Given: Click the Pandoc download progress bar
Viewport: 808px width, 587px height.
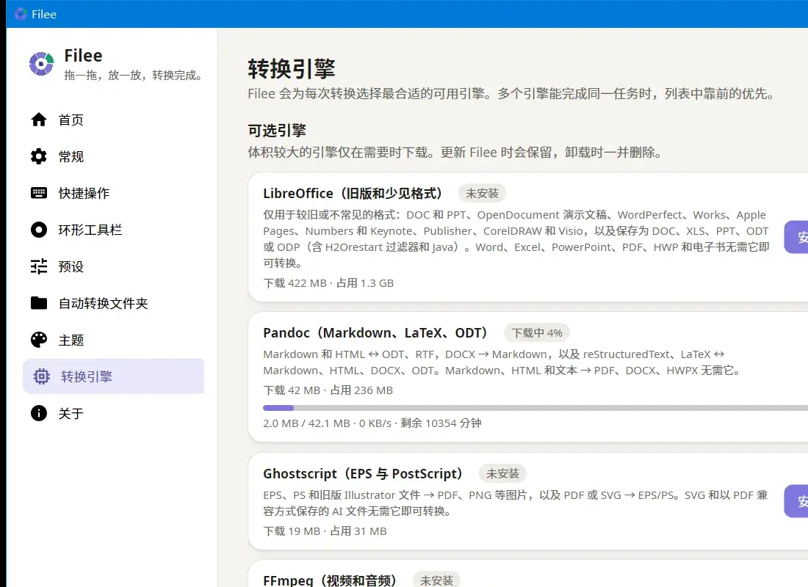Looking at the screenshot, I should coord(535,408).
